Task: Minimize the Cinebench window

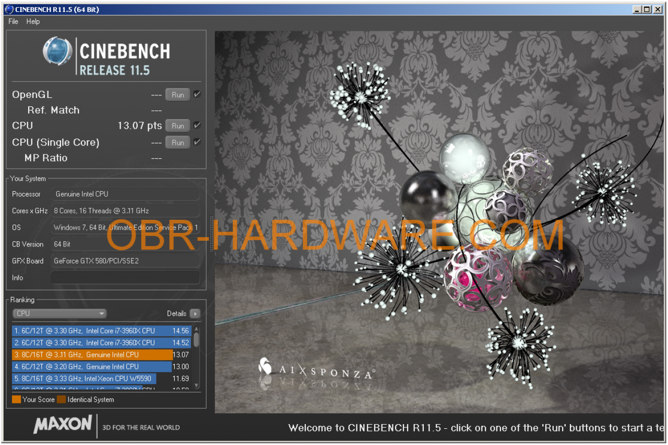Action: tap(637, 9)
